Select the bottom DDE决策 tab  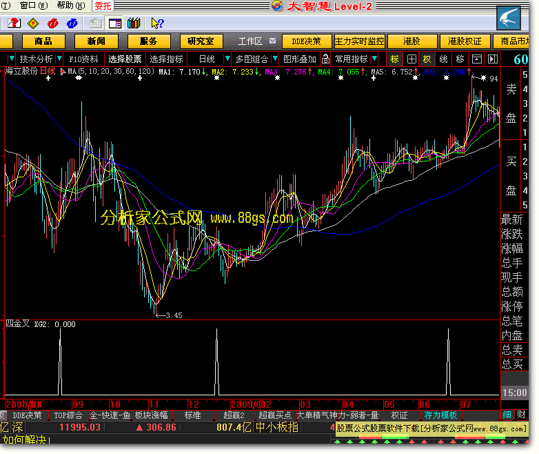27,415
